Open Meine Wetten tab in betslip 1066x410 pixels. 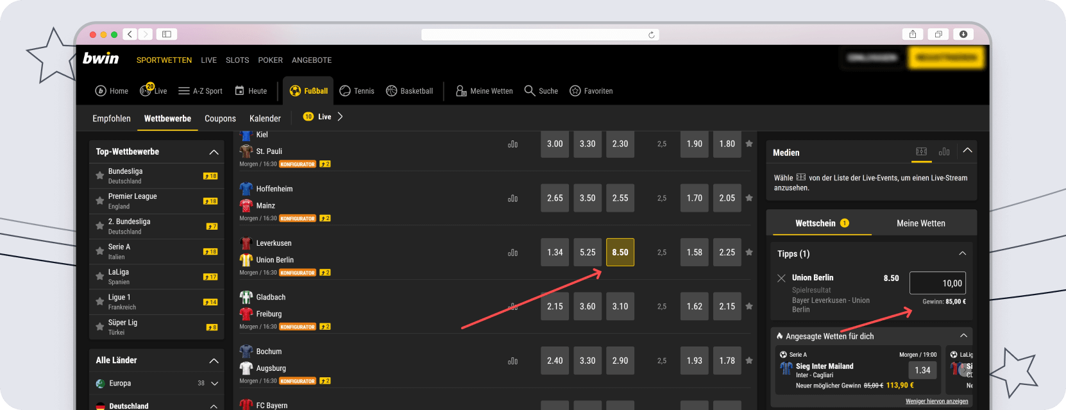pos(921,223)
